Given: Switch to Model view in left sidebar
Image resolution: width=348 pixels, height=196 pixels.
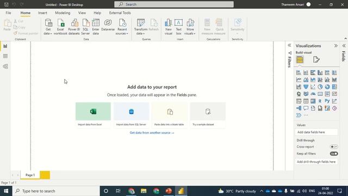Looking at the screenshot, I should pyautogui.click(x=5, y=66).
